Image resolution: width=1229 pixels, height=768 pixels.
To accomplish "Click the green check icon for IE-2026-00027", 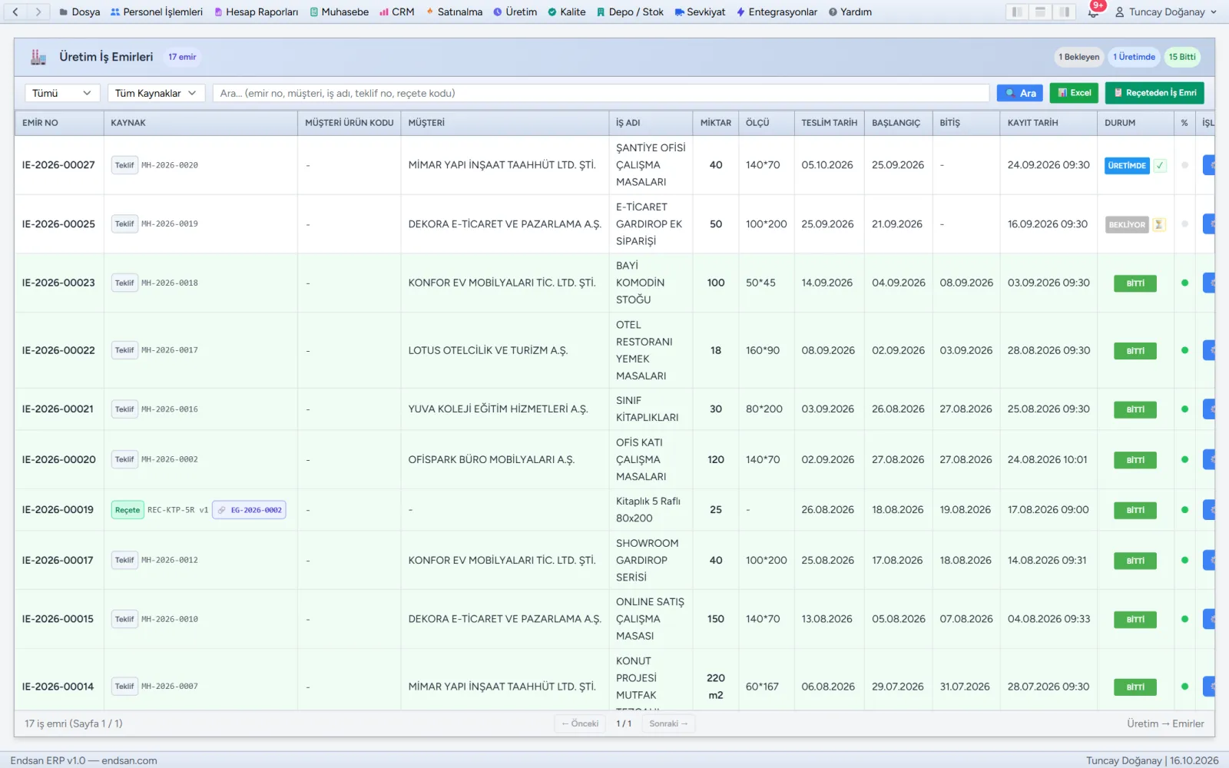I will [1160, 165].
